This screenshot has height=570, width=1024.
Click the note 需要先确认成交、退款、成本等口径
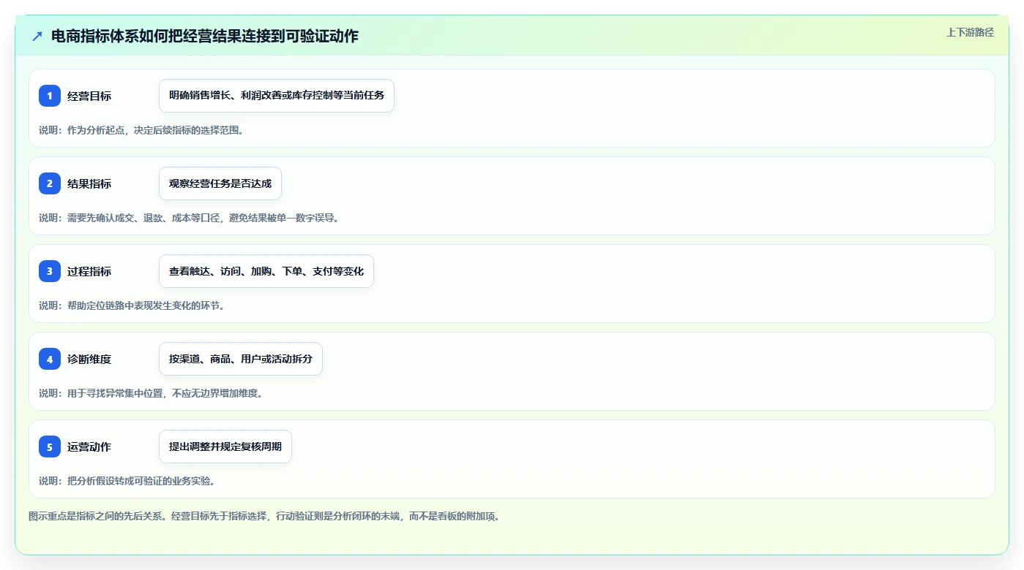[189, 218]
